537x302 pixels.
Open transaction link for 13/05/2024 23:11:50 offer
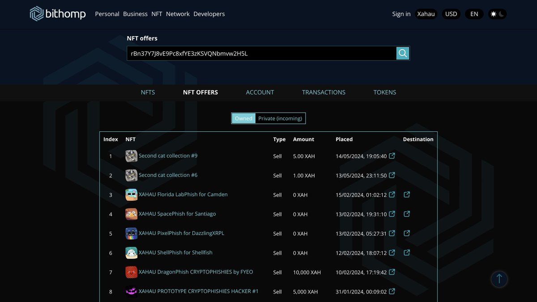(392, 175)
